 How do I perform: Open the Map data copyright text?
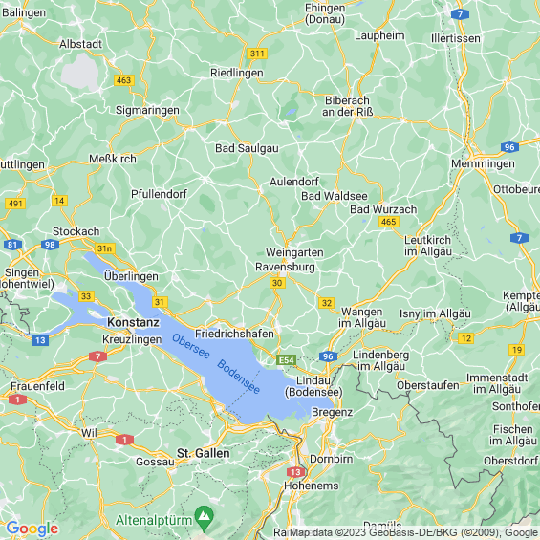coord(413,532)
